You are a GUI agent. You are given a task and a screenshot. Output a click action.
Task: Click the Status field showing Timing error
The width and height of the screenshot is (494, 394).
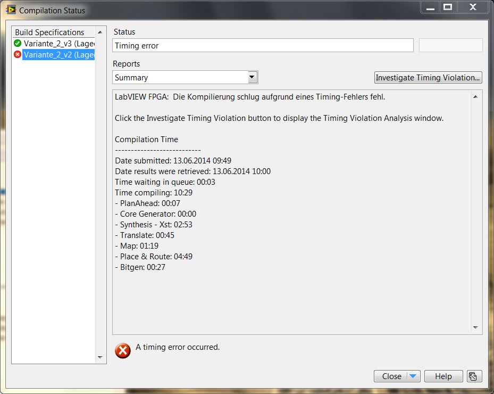[x=263, y=45]
